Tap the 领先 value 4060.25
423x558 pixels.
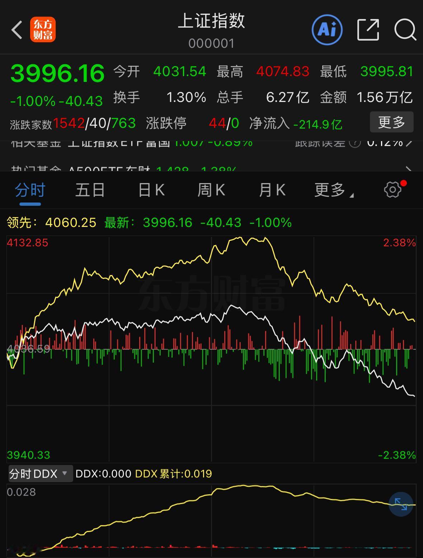(71, 223)
